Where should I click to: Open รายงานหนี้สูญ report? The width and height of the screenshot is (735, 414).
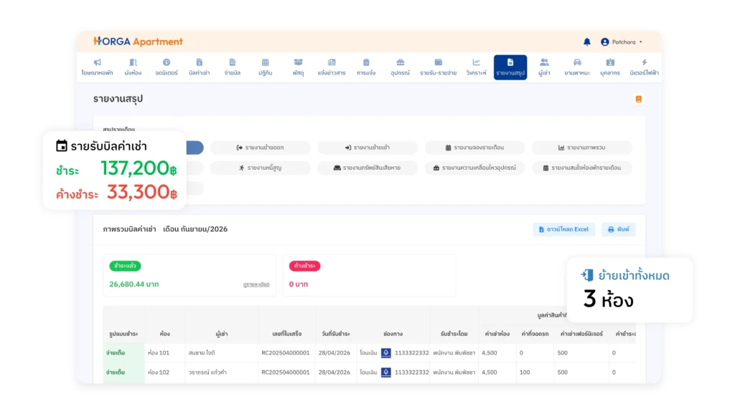coord(260,168)
